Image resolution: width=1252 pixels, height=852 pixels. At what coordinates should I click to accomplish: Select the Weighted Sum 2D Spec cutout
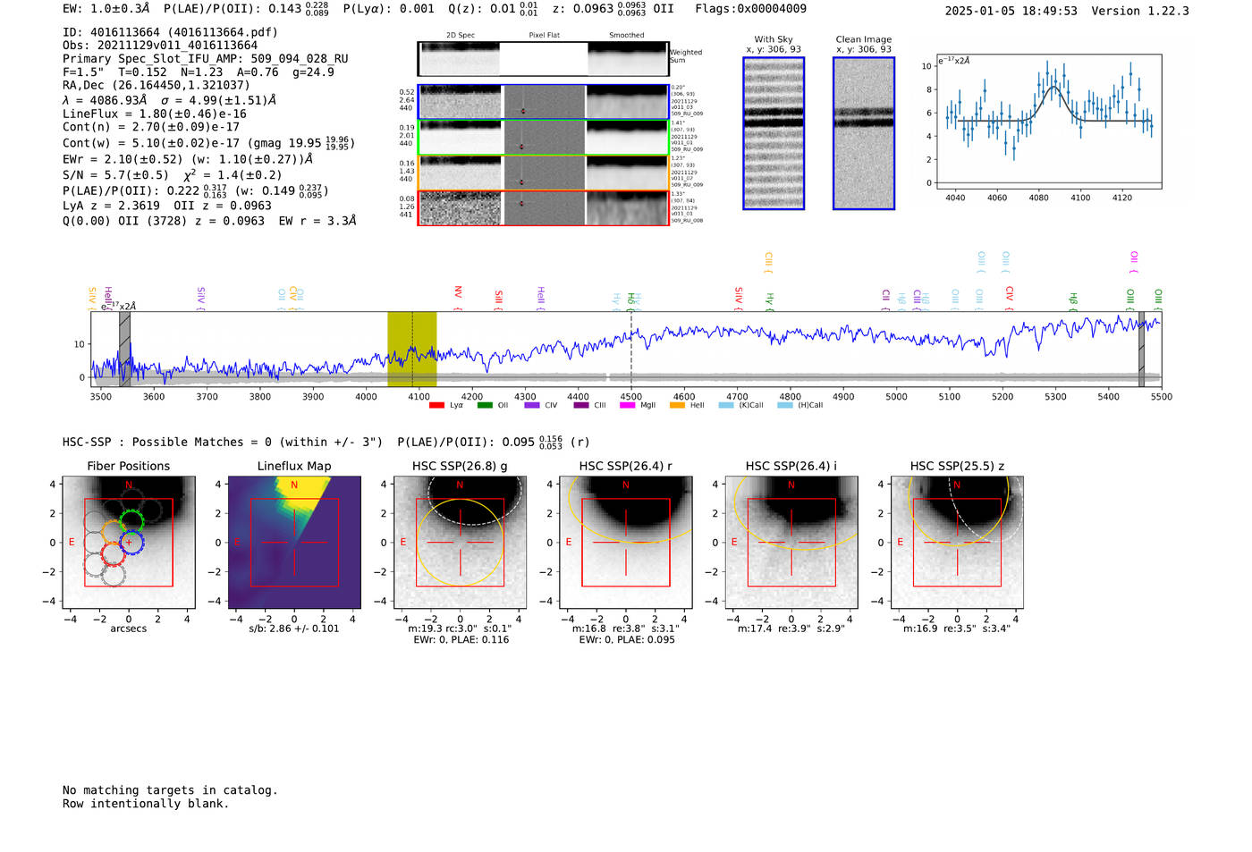[x=460, y=59]
